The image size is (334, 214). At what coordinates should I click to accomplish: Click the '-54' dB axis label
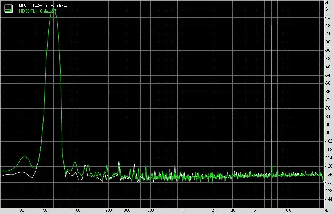click(x=327, y=75)
